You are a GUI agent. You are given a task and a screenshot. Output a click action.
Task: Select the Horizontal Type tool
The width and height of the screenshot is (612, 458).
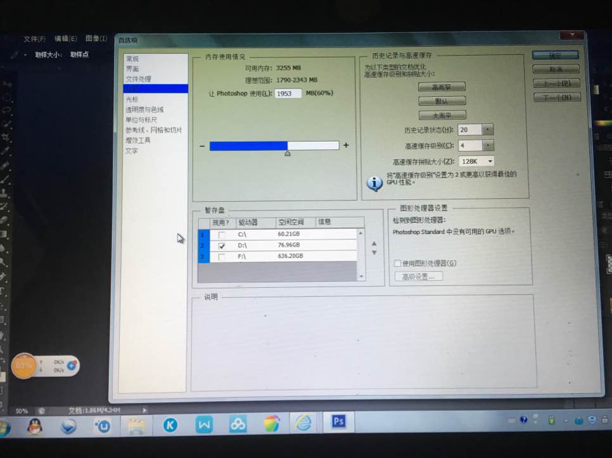[x=2, y=292]
